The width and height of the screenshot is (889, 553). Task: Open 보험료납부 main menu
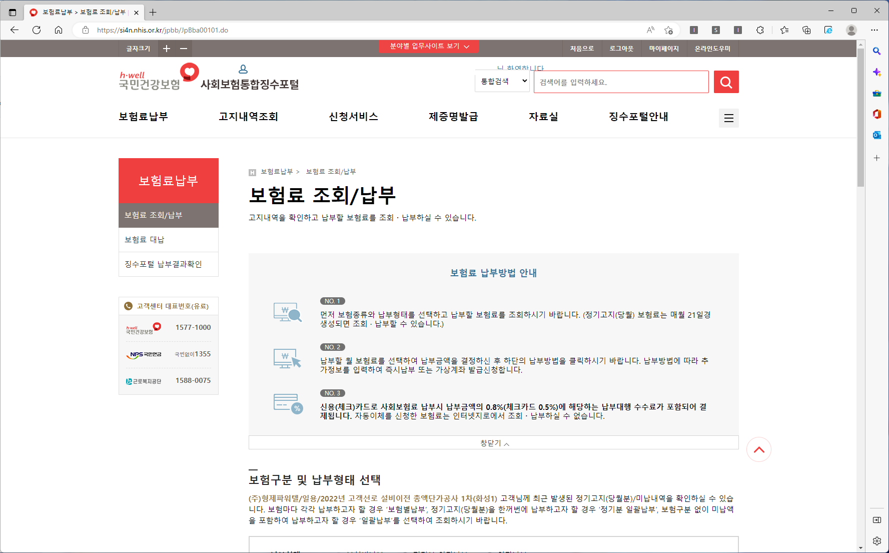143,117
